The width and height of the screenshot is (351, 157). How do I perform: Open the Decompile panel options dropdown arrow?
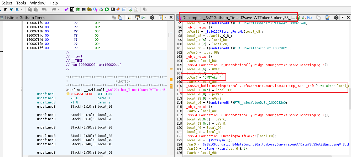(x=342, y=18)
